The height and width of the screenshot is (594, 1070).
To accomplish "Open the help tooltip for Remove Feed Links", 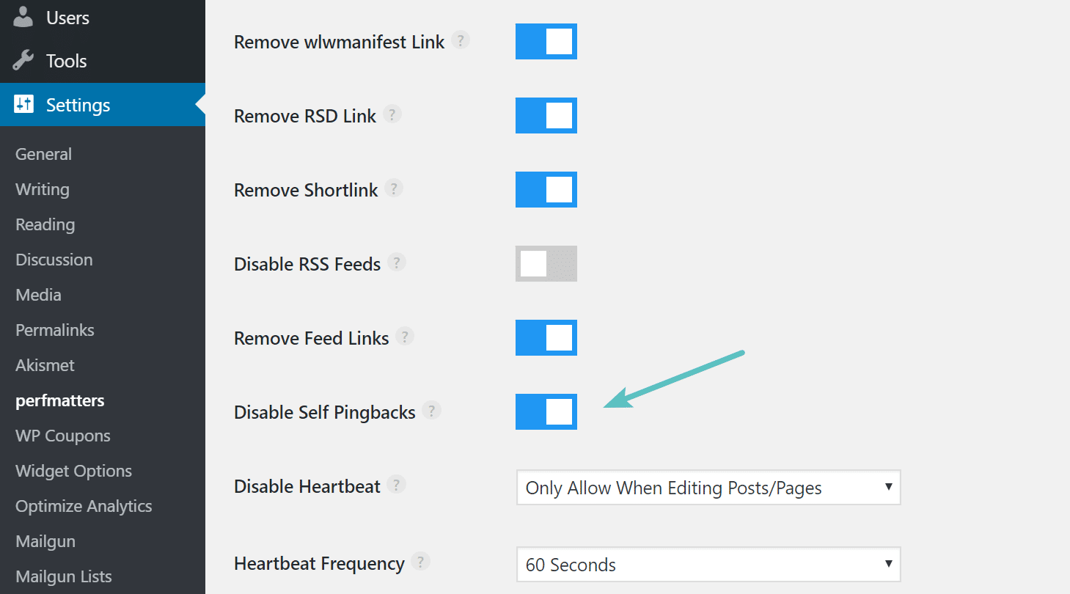I will click(x=405, y=336).
